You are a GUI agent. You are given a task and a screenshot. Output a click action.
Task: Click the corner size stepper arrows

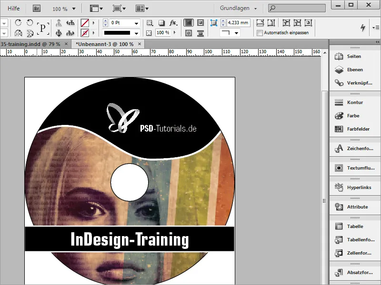tap(223, 23)
